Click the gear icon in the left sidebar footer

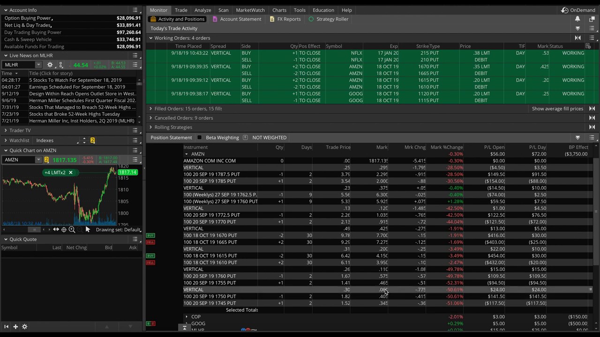point(24,327)
